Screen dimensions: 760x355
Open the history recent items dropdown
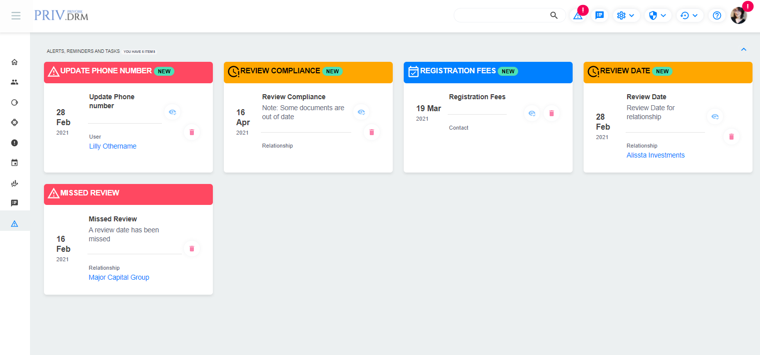[690, 15]
